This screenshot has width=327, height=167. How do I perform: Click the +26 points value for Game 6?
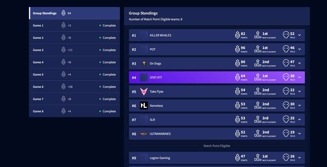(x=70, y=87)
